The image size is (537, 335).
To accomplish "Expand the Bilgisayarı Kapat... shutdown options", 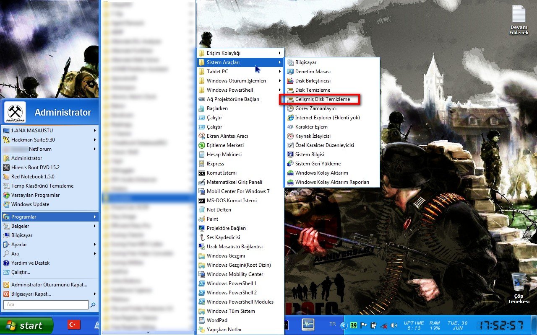I will tap(50, 294).
